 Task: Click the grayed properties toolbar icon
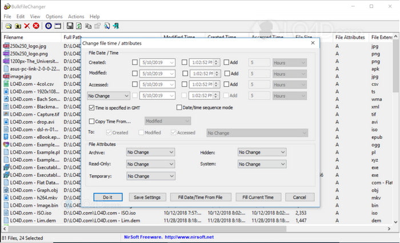point(98,26)
